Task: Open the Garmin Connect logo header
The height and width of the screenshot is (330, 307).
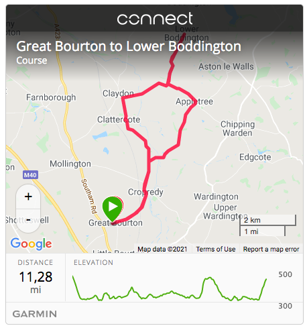Action: click(x=155, y=19)
